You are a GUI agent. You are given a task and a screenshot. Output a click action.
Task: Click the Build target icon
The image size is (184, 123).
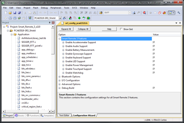click(x=10, y=18)
